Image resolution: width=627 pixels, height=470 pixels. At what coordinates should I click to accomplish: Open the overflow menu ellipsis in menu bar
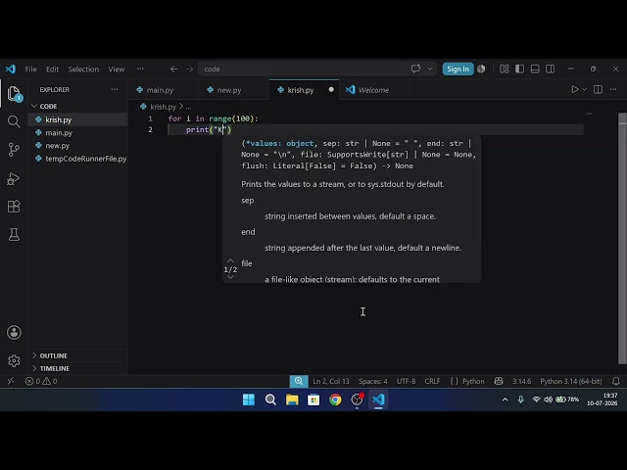140,69
